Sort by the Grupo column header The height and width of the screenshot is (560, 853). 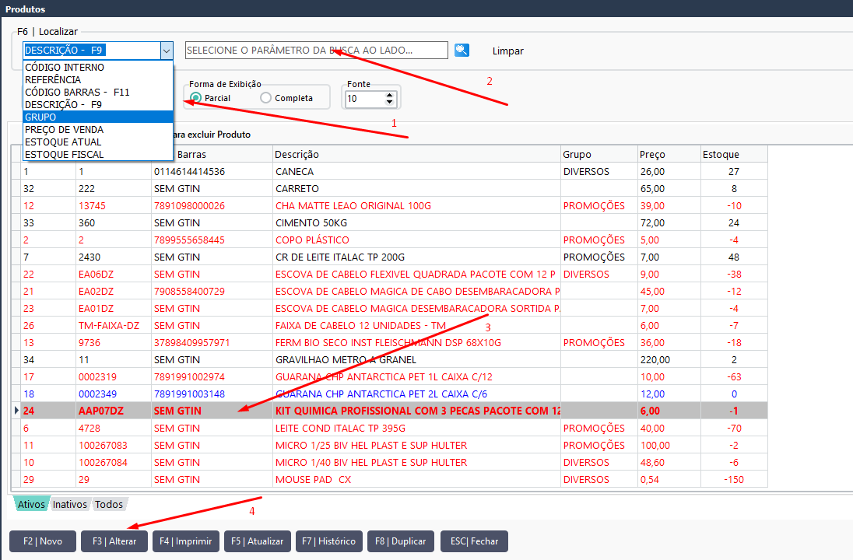(x=599, y=155)
